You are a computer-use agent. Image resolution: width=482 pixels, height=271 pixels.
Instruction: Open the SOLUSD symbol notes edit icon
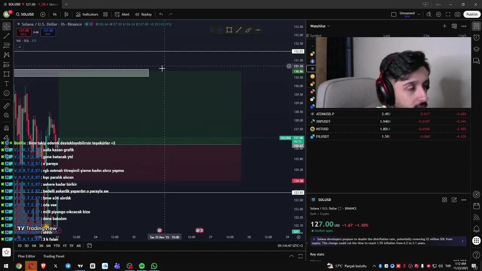click(454, 200)
